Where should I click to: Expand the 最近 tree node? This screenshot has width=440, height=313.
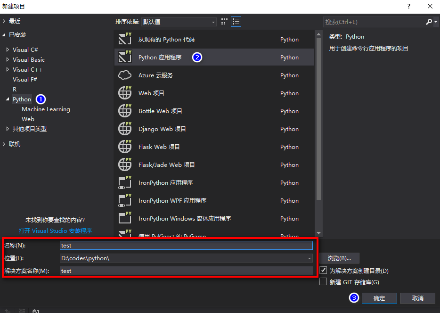point(4,21)
